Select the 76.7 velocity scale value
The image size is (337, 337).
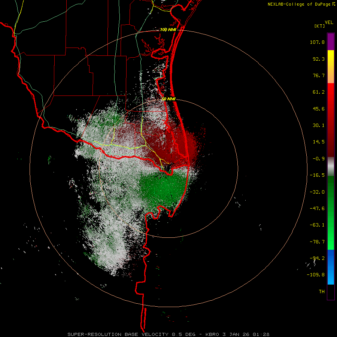pyautogui.click(x=319, y=75)
